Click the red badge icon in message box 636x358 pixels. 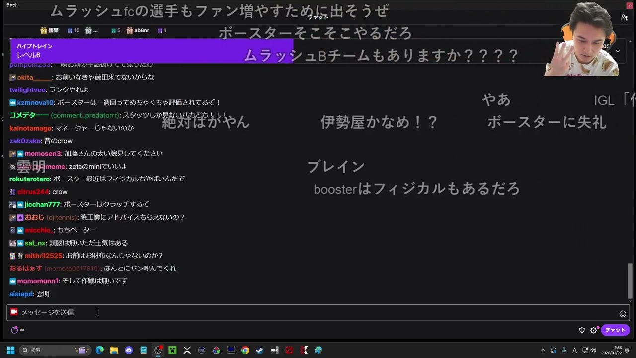click(x=14, y=312)
